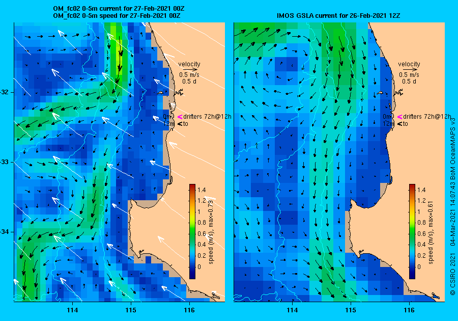Click the left map speed color bar
The image size is (458, 321).
pos(192,231)
